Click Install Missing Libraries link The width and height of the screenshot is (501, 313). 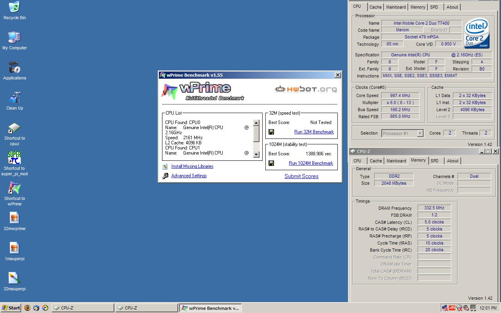click(192, 166)
